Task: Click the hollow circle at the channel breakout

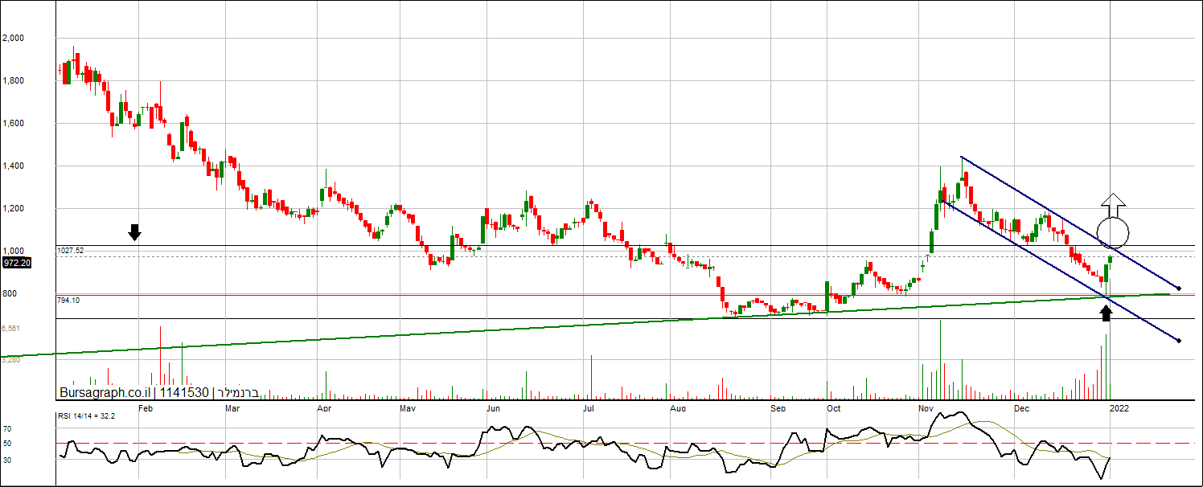Action: (x=1114, y=232)
